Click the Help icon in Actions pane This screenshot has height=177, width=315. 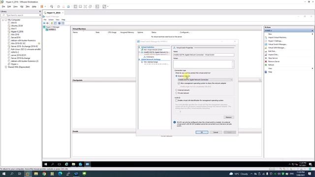click(266, 72)
